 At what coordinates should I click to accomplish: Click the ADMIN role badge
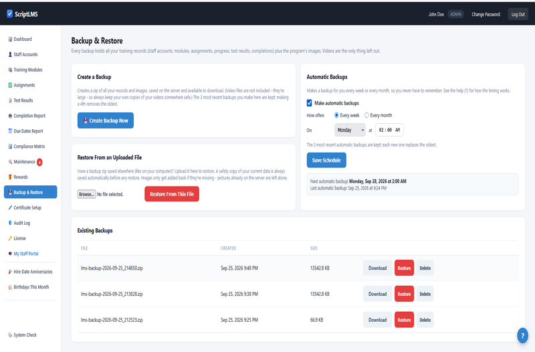455,14
